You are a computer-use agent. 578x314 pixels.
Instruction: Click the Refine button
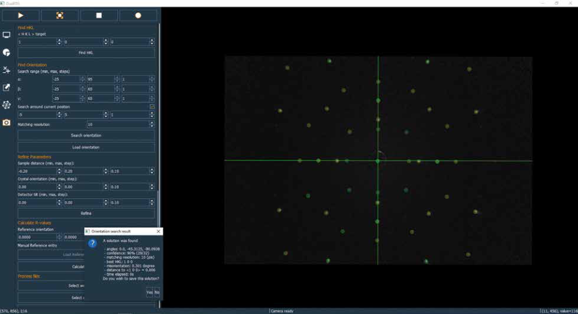pyautogui.click(x=86, y=213)
